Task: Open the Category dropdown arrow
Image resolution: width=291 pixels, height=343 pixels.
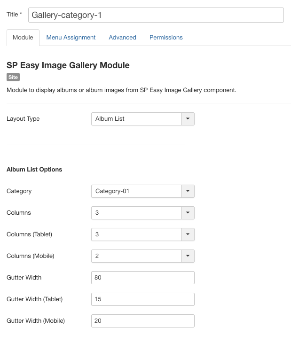Action: click(x=188, y=191)
